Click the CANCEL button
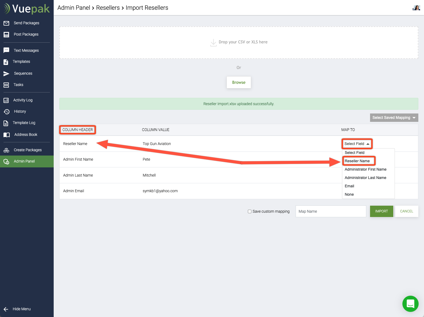Image resolution: width=424 pixels, height=317 pixels. [406, 211]
